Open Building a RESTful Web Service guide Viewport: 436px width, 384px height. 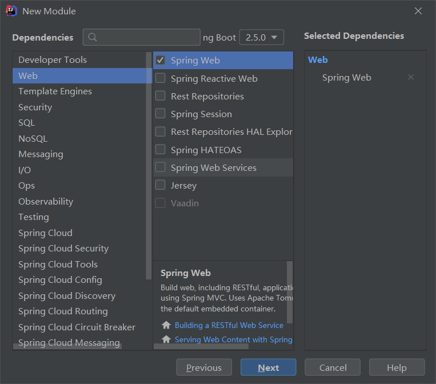click(229, 325)
